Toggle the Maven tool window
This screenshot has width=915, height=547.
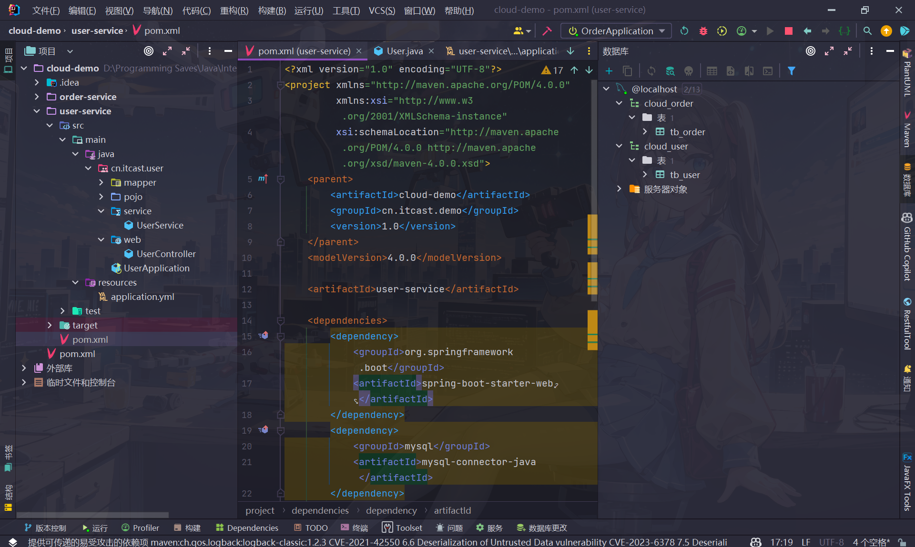coord(907,129)
